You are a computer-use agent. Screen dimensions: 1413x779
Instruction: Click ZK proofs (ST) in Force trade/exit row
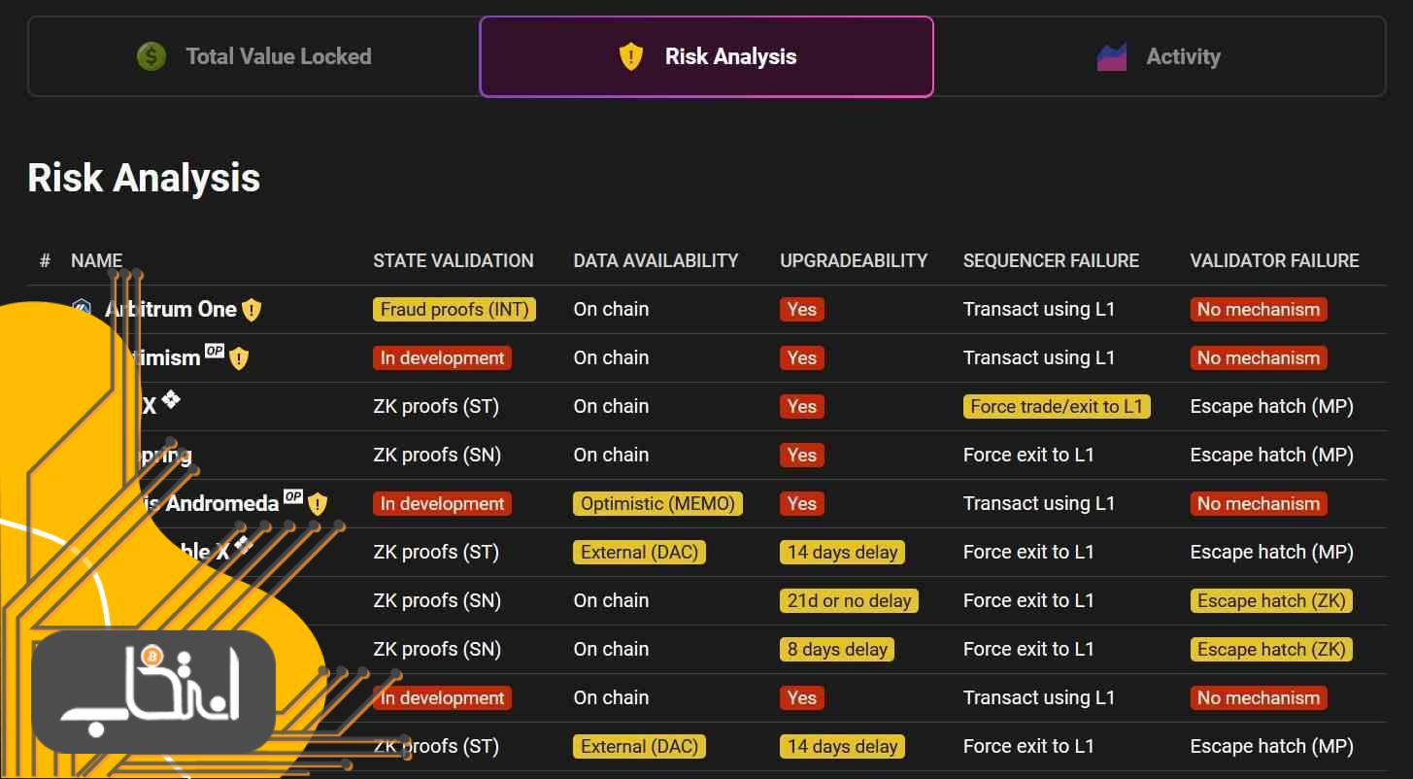pos(436,406)
